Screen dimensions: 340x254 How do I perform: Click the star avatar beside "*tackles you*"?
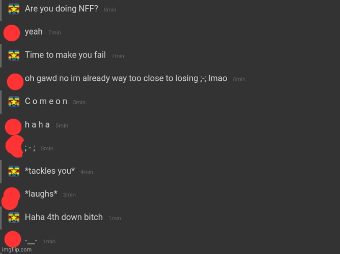14,171
